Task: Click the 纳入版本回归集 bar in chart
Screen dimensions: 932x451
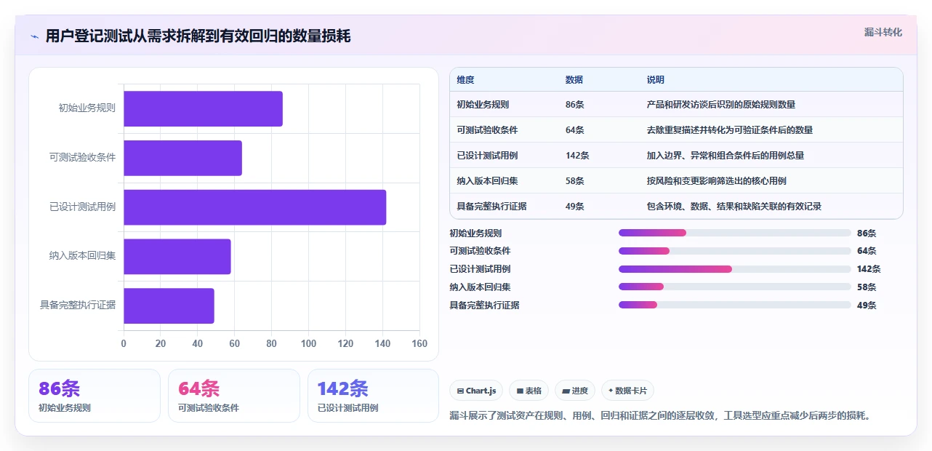Action: [177, 257]
